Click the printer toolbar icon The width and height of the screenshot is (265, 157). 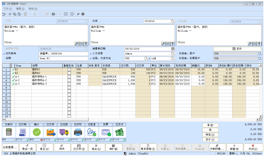pos(53,14)
